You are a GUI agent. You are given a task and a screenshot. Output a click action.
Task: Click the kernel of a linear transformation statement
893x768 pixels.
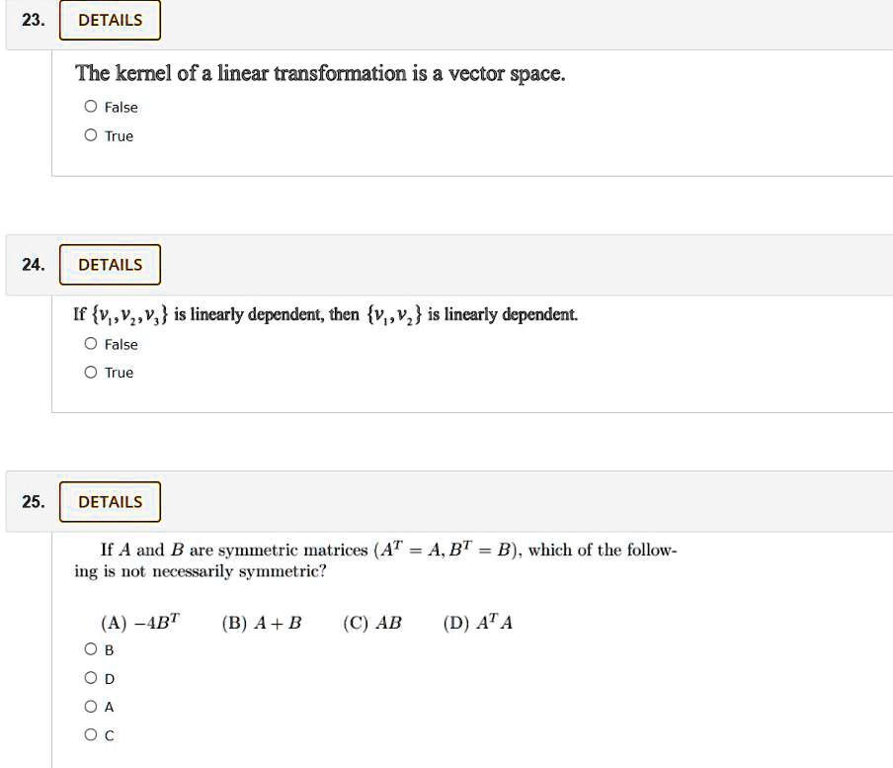(320, 74)
